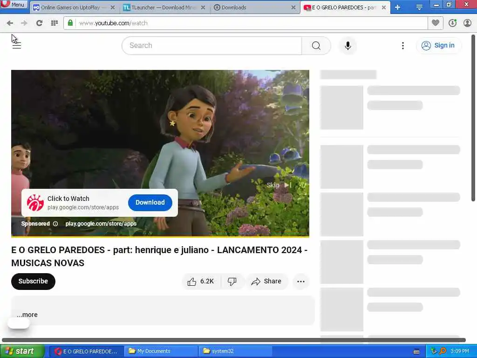Viewport: 477px width, 358px height.
Task: Subscribe to the channel
Action: coord(33,281)
